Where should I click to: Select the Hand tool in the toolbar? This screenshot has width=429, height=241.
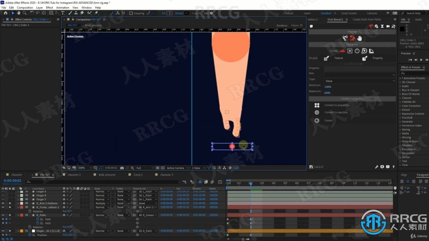tap(19, 13)
